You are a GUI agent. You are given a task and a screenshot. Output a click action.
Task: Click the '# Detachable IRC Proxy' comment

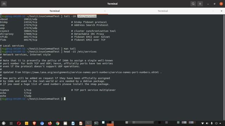88,34
